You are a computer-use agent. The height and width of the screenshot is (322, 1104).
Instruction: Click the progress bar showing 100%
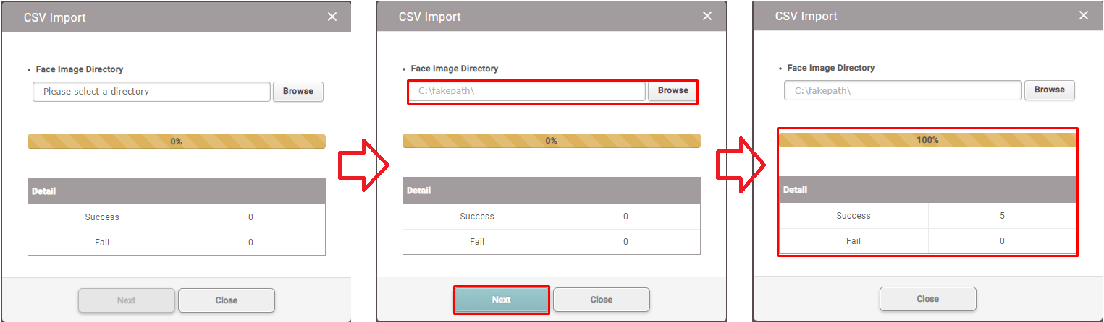927,140
